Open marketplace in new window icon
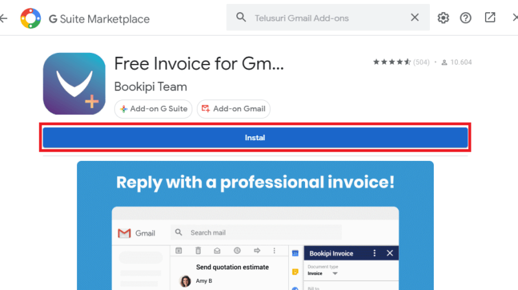This screenshot has width=518, height=290. click(490, 17)
